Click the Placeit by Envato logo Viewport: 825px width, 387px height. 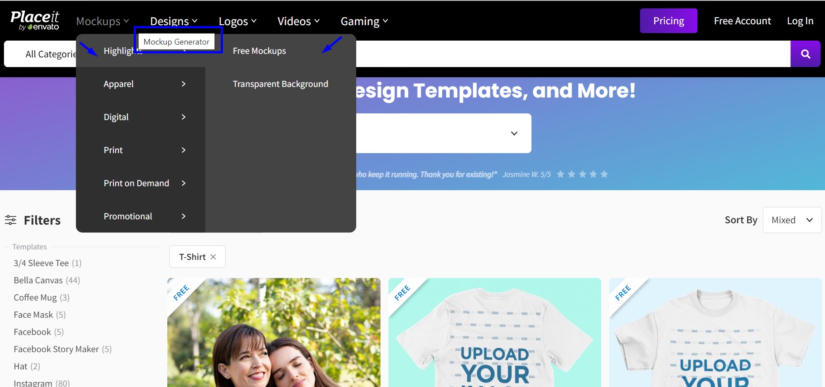(x=35, y=21)
